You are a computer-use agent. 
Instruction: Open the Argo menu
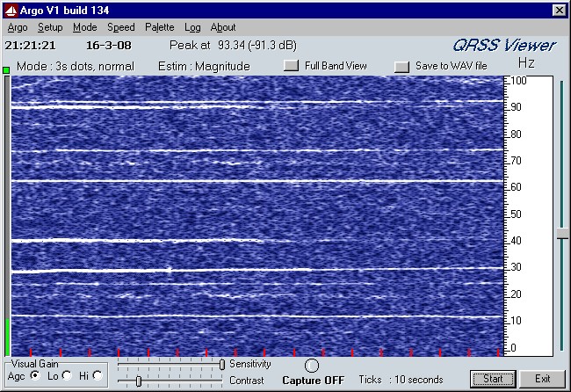coord(18,27)
